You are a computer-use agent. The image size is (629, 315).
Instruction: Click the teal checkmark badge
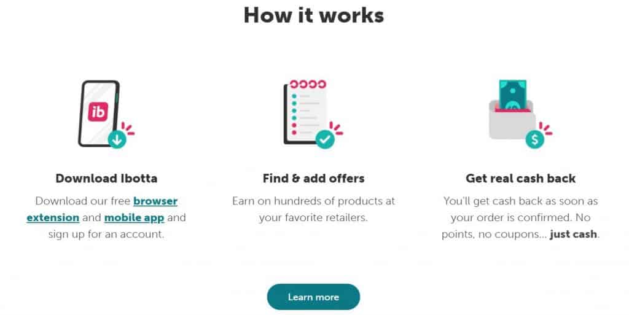[x=325, y=139]
